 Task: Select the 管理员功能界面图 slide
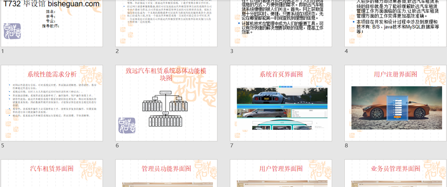tap(166, 173)
